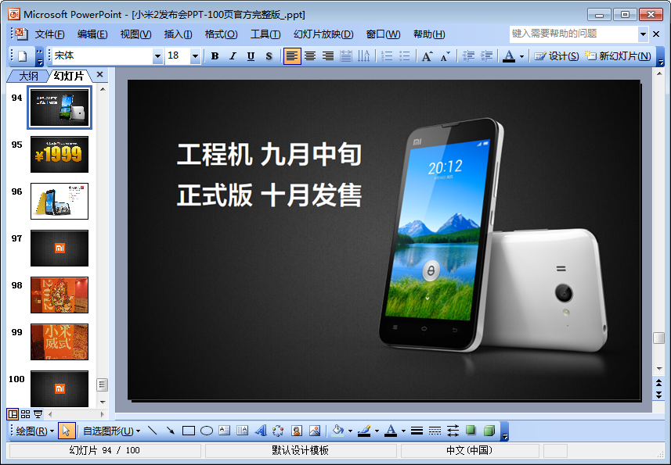Image resolution: width=671 pixels, height=465 pixels.
Task: Select the oval shape tool
Action: [x=207, y=431]
